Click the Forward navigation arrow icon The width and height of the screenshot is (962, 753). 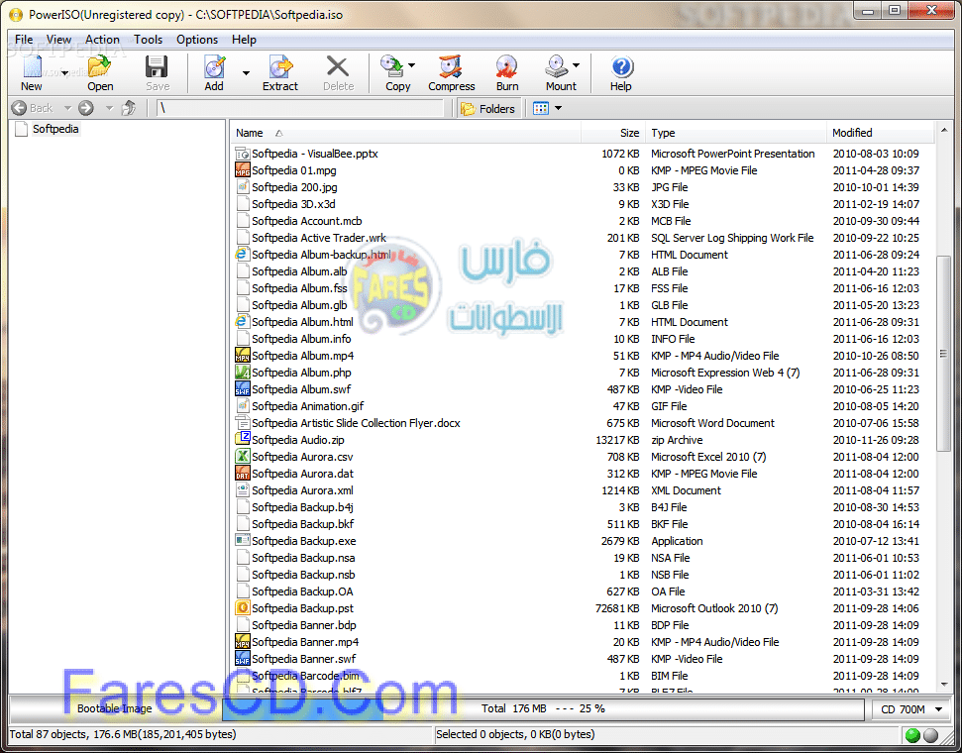pos(86,108)
